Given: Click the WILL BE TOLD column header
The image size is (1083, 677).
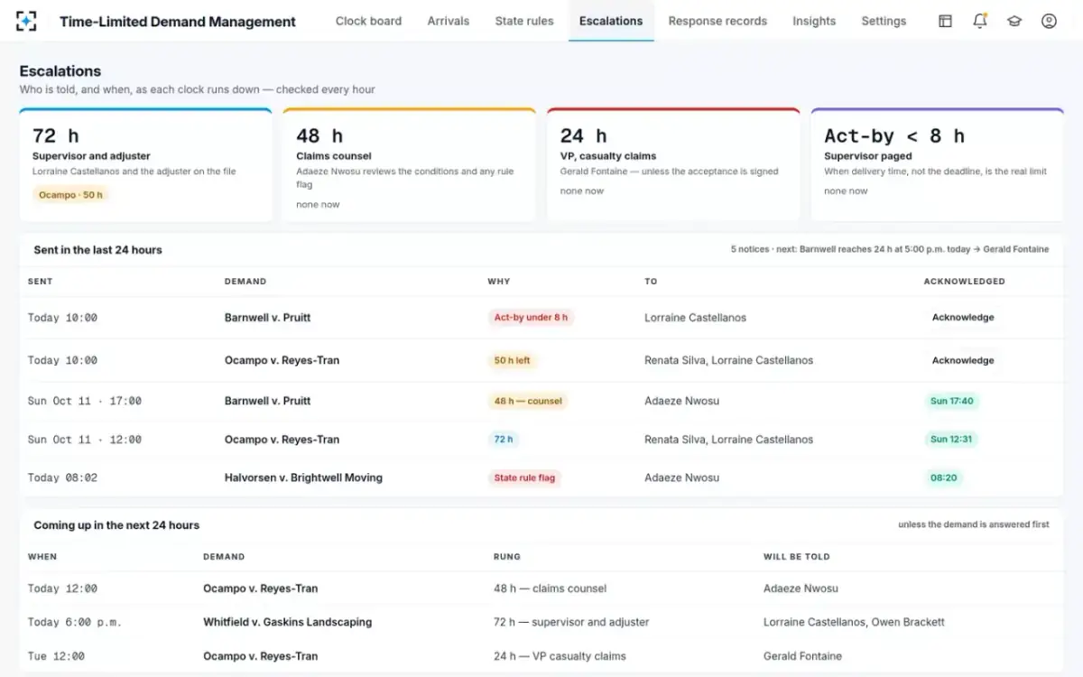Looking at the screenshot, I should click(x=797, y=557).
